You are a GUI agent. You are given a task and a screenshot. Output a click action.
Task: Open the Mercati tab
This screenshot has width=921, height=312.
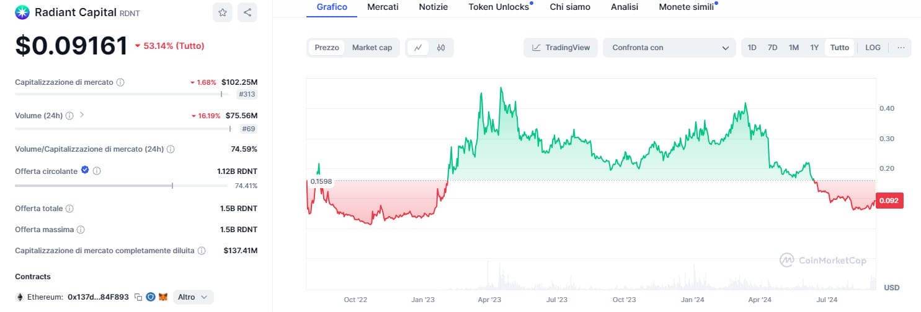[383, 7]
